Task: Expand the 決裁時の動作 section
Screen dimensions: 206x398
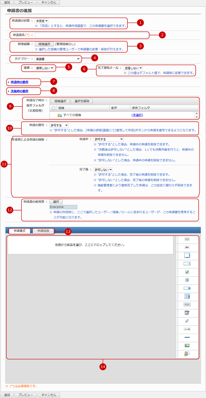Action: [19, 91]
